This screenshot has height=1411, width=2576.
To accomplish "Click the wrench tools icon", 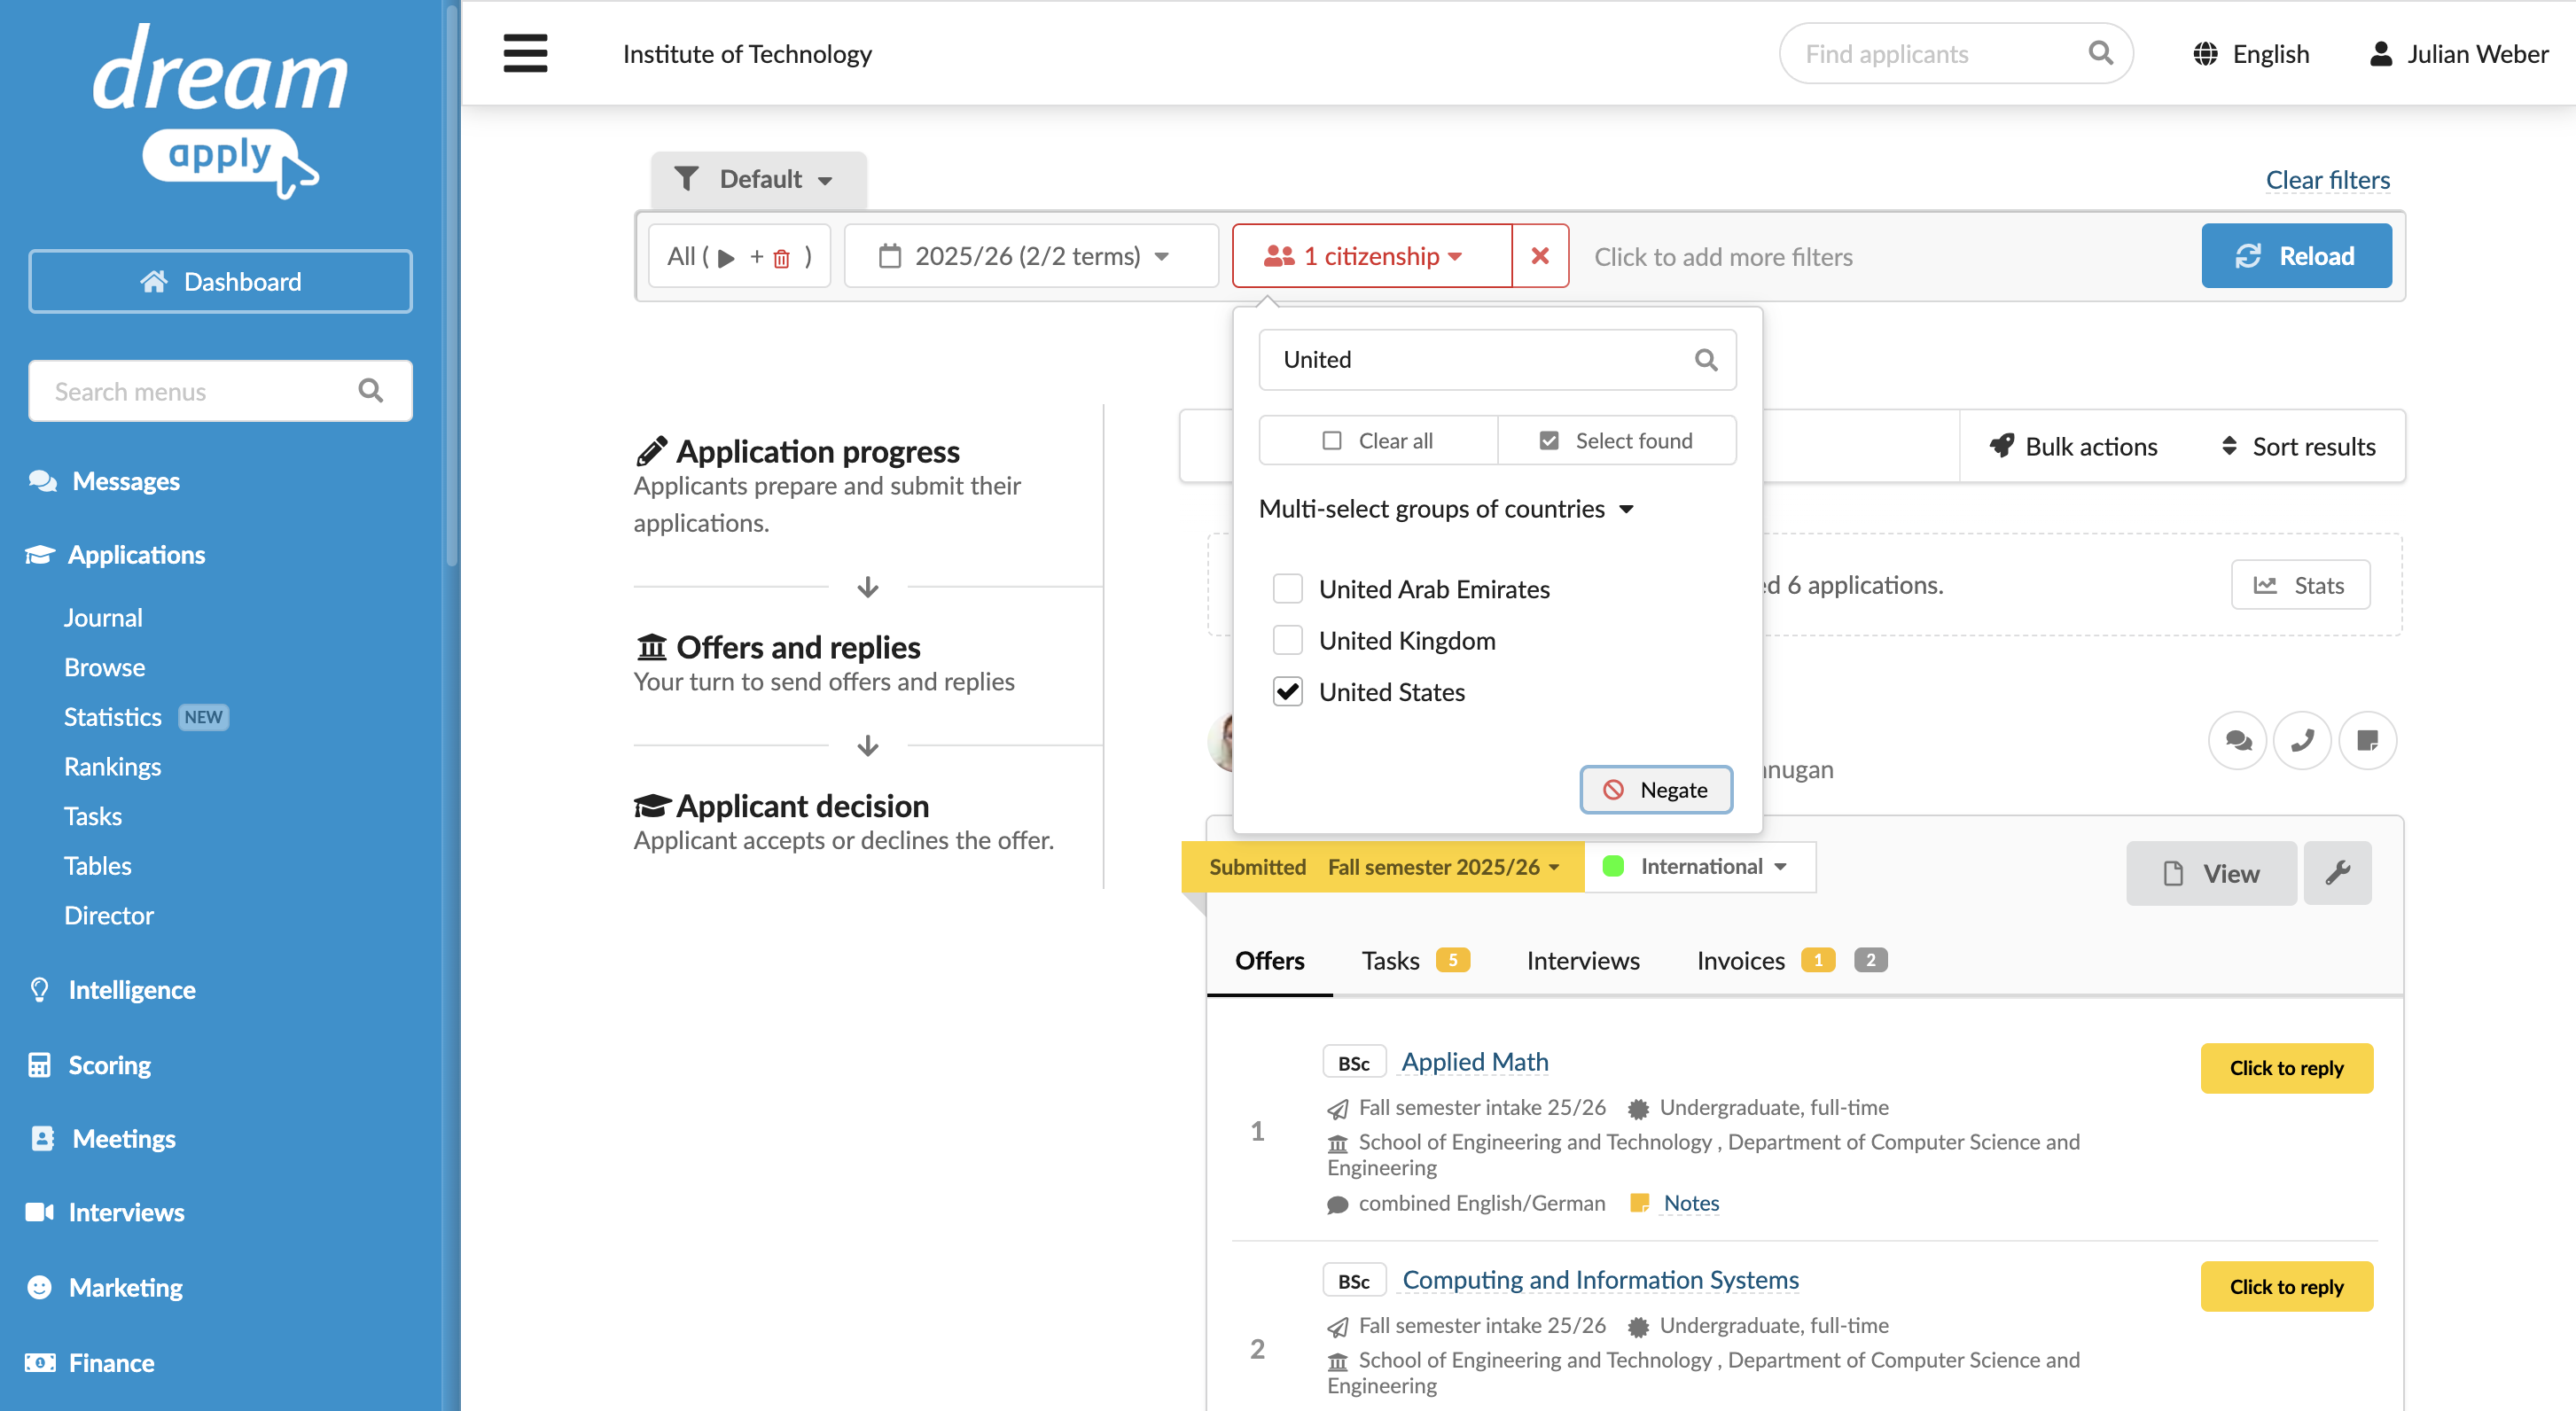I will point(2337,873).
